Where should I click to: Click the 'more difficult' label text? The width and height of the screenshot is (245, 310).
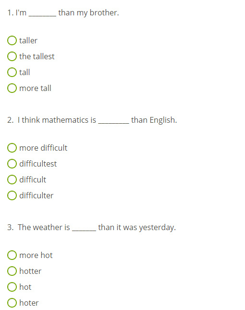[43, 148]
